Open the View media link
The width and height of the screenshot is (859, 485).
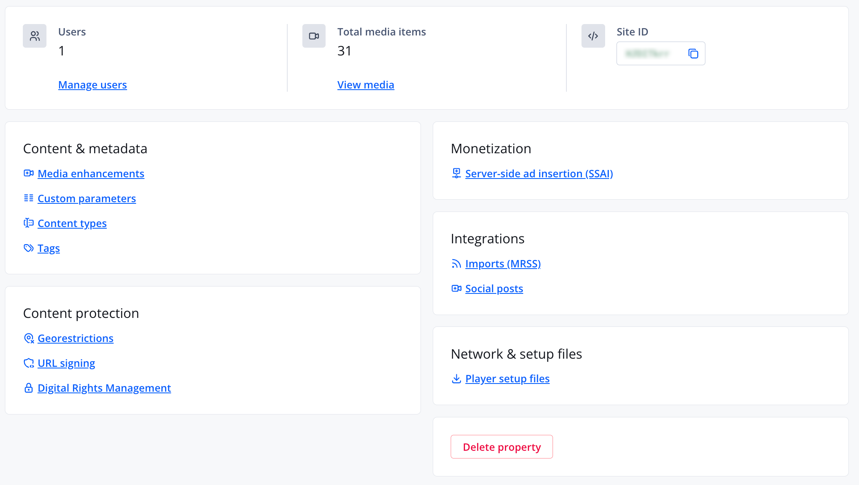(366, 85)
